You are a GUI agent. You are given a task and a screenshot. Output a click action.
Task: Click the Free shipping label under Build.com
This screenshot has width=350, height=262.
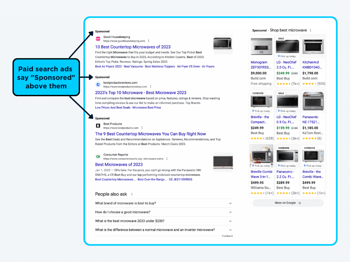[x=261, y=84]
